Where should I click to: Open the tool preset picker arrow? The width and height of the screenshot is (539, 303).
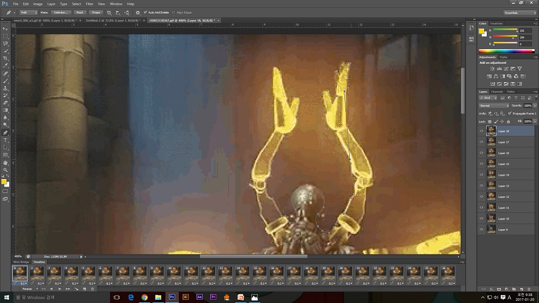pos(14,13)
